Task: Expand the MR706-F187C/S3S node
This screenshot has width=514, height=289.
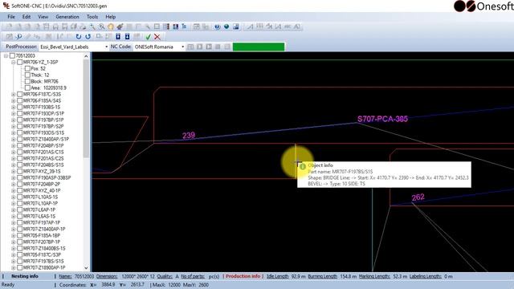Action: coord(14,95)
